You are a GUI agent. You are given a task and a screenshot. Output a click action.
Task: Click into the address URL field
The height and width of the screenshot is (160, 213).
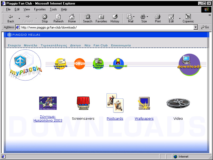pyautogui.click(x=107, y=27)
